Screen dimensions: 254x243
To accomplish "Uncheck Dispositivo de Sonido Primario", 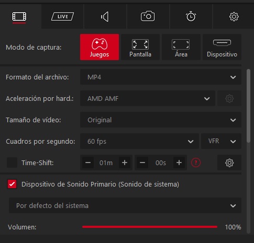I will tap(12, 184).
